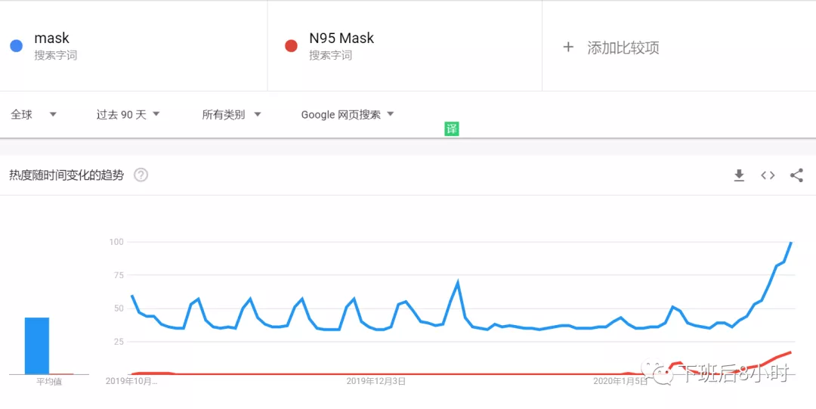Open the embed code icon
This screenshot has height=409, width=816.
pyautogui.click(x=768, y=175)
